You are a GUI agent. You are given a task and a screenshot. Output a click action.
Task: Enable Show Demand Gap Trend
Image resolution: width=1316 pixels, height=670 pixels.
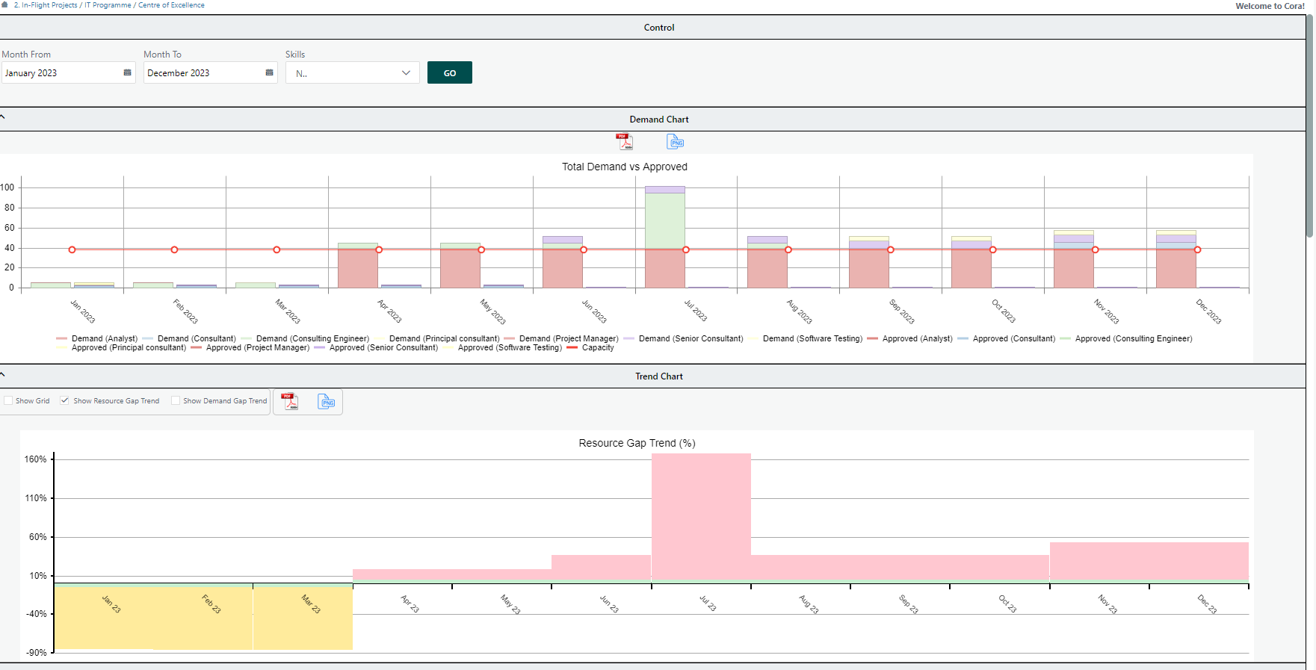[x=176, y=401]
